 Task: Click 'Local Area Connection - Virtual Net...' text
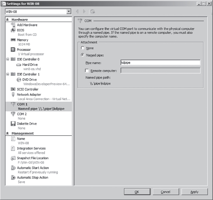pos(44,99)
